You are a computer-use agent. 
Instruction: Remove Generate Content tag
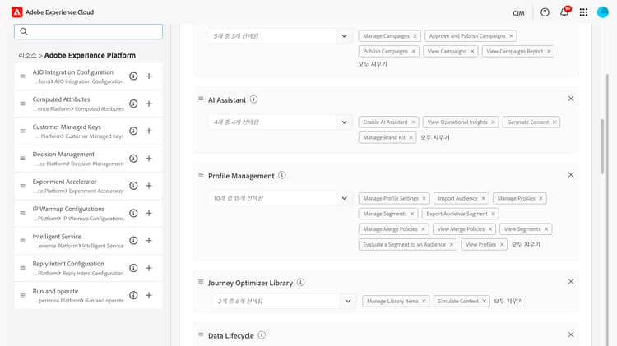tap(554, 122)
